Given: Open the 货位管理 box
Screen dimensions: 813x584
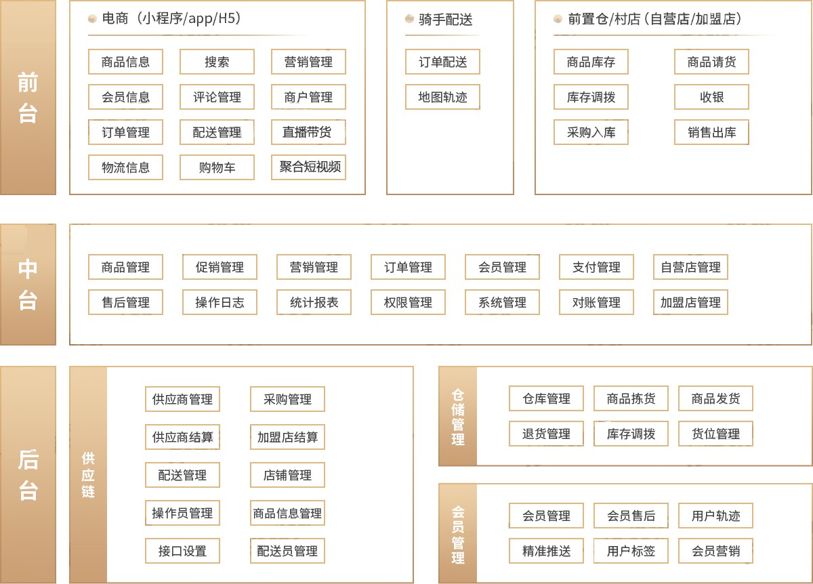Looking at the screenshot, I should coord(715,434).
